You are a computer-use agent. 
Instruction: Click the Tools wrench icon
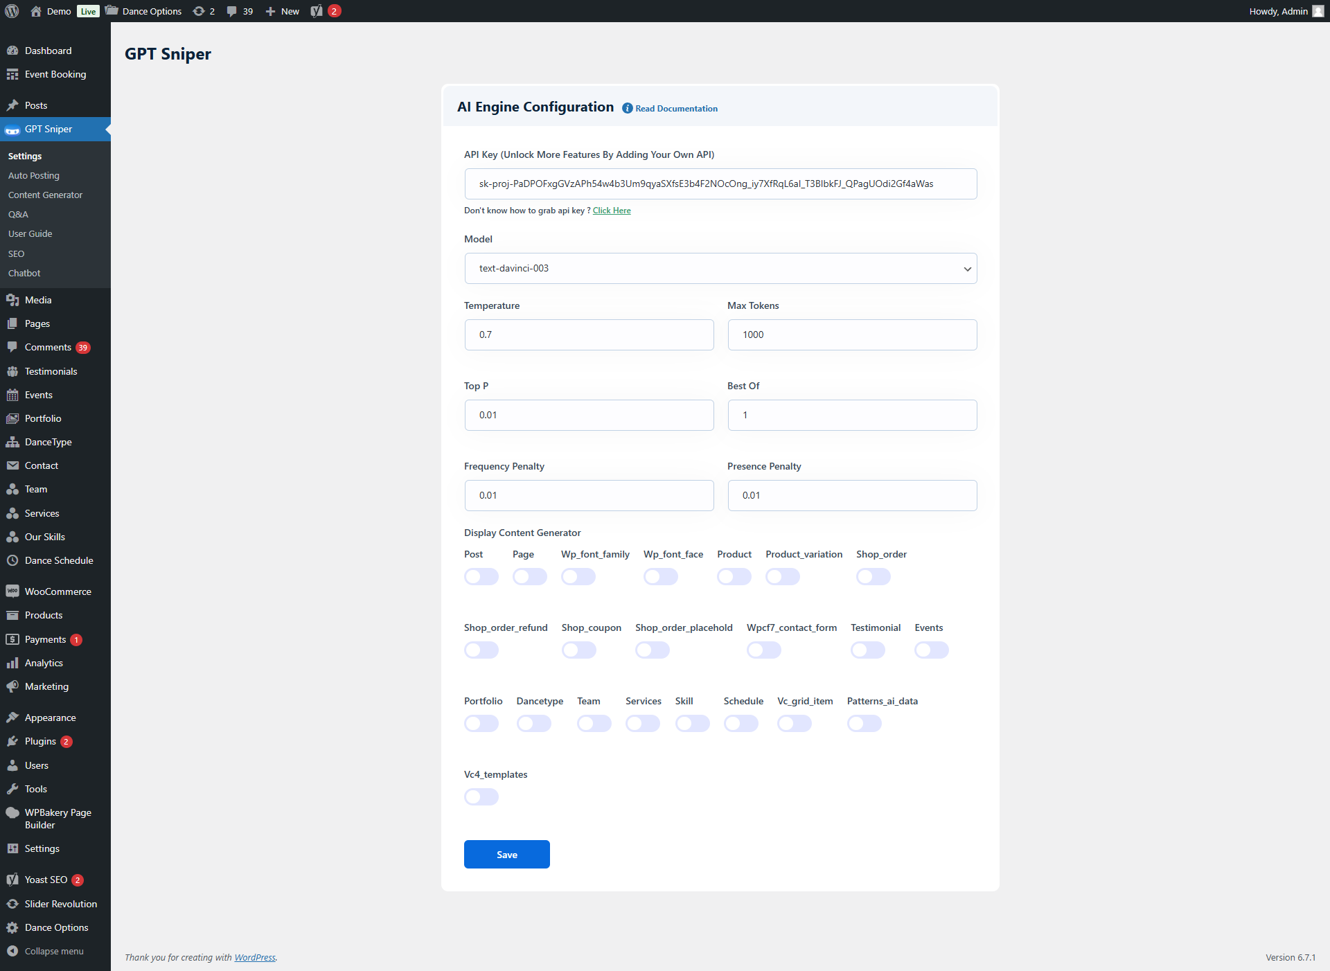coord(12,789)
